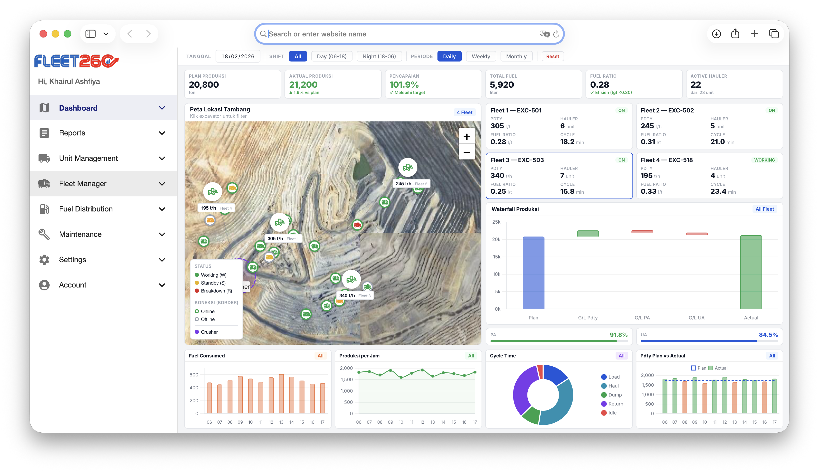Click the Haul color legend swatch
Screen dimensions: 819x472
coord(604,386)
